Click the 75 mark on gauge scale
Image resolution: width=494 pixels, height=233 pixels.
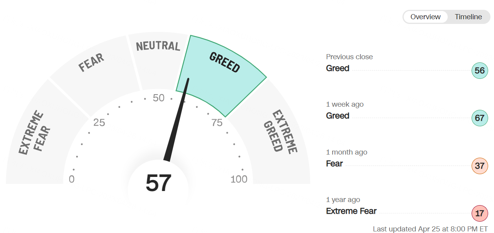click(217, 123)
